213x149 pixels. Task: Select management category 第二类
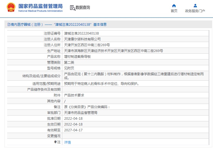point(69,62)
